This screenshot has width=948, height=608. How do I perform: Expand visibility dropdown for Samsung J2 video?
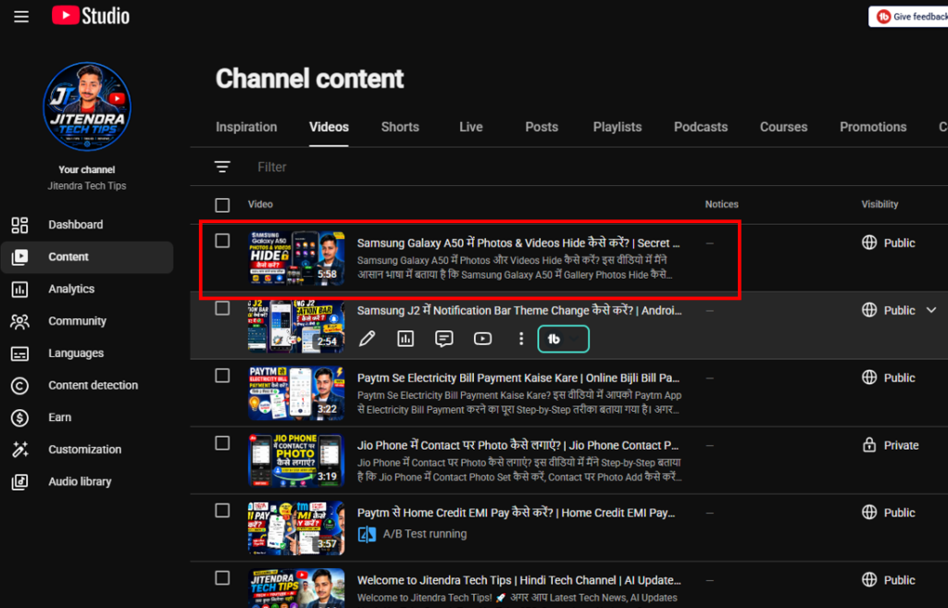coord(931,310)
